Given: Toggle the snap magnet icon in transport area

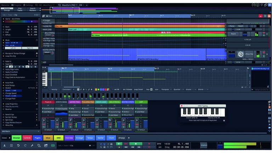Looking at the screenshot, I should (x=104, y=144).
